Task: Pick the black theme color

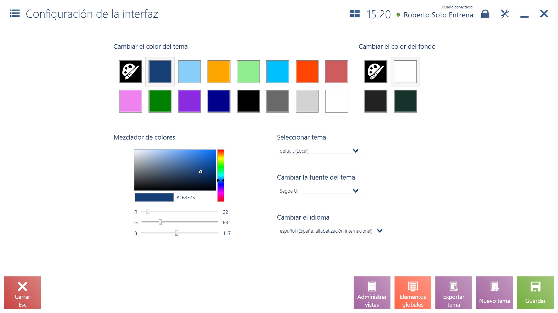Action: 248,101
